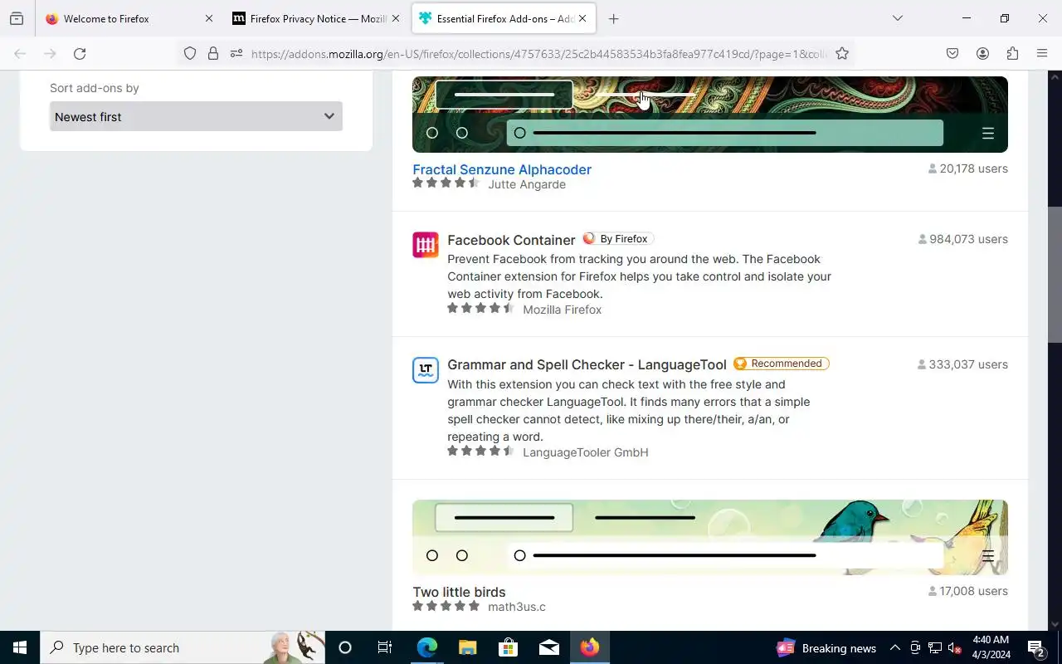
Task: Open the Breaking news widget
Action: point(826,647)
